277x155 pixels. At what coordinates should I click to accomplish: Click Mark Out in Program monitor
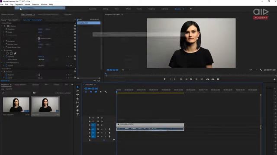pyautogui.click(x=174, y=79)
